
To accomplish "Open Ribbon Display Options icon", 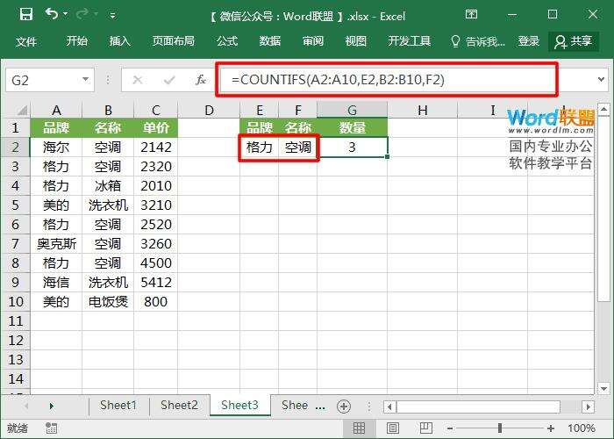I will (x=472, y=15).
